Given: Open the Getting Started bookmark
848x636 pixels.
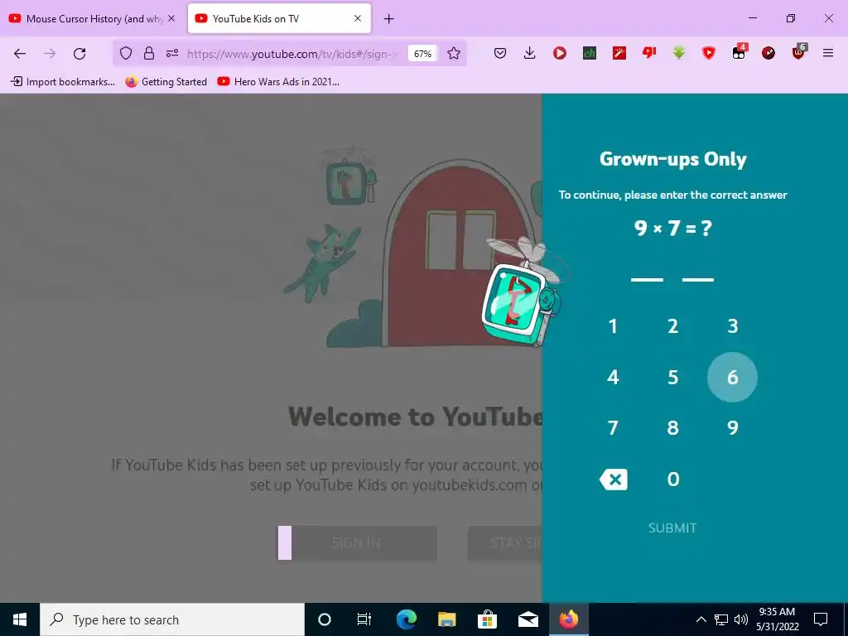Looking at the screenshot, I should click(166, 82).
